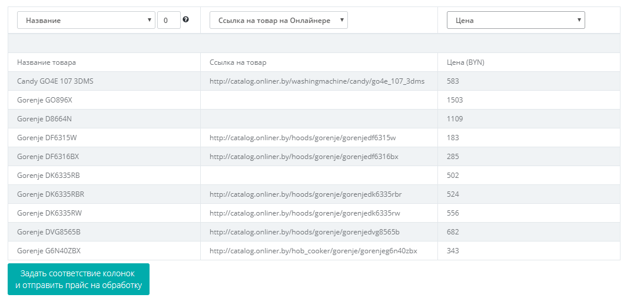Screen dimensions: 627x301
Task: Click the candy/go4e_107_3dms washingmachine URL
Action: click(317, 81)
